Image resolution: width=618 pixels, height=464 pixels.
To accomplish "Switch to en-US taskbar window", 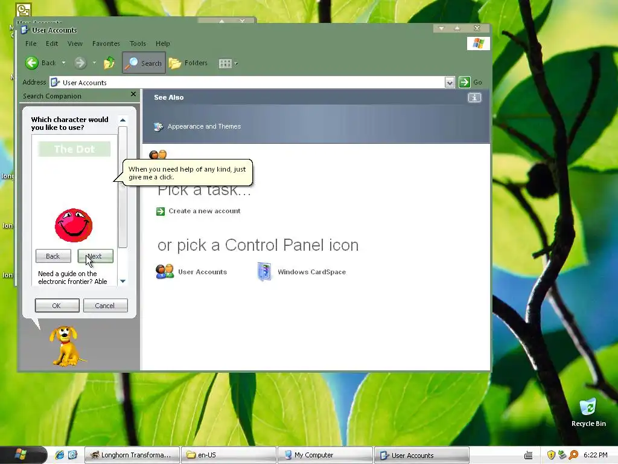I will tap(229, 455).
